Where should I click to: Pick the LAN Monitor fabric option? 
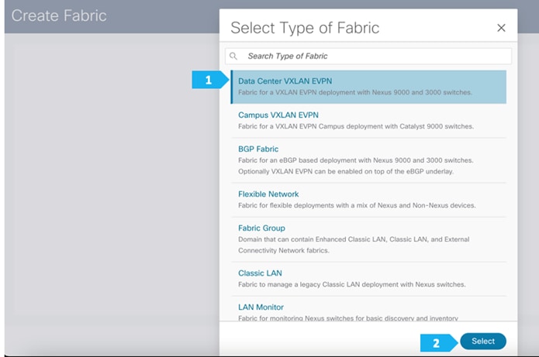click(x=368, y=309)
